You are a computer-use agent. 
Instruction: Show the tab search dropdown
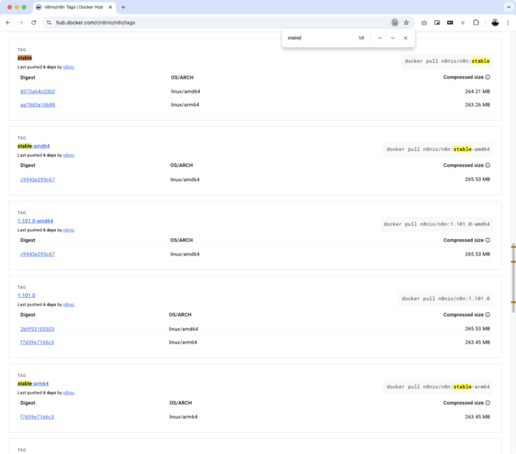[x=508, y=7]
